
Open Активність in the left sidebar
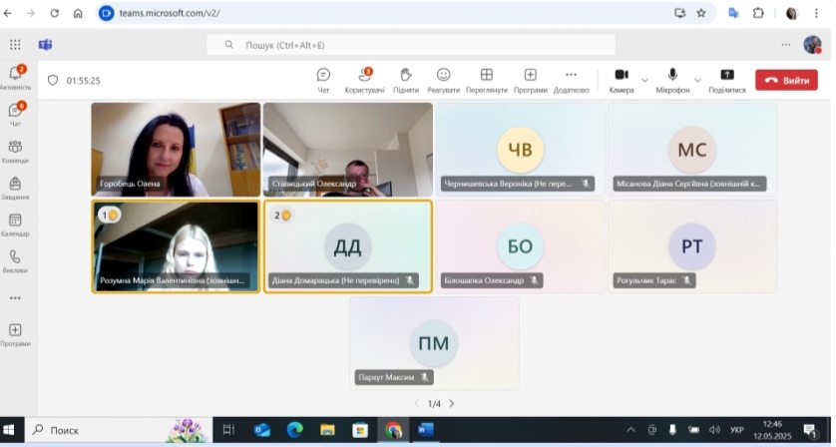coord(15,77)
